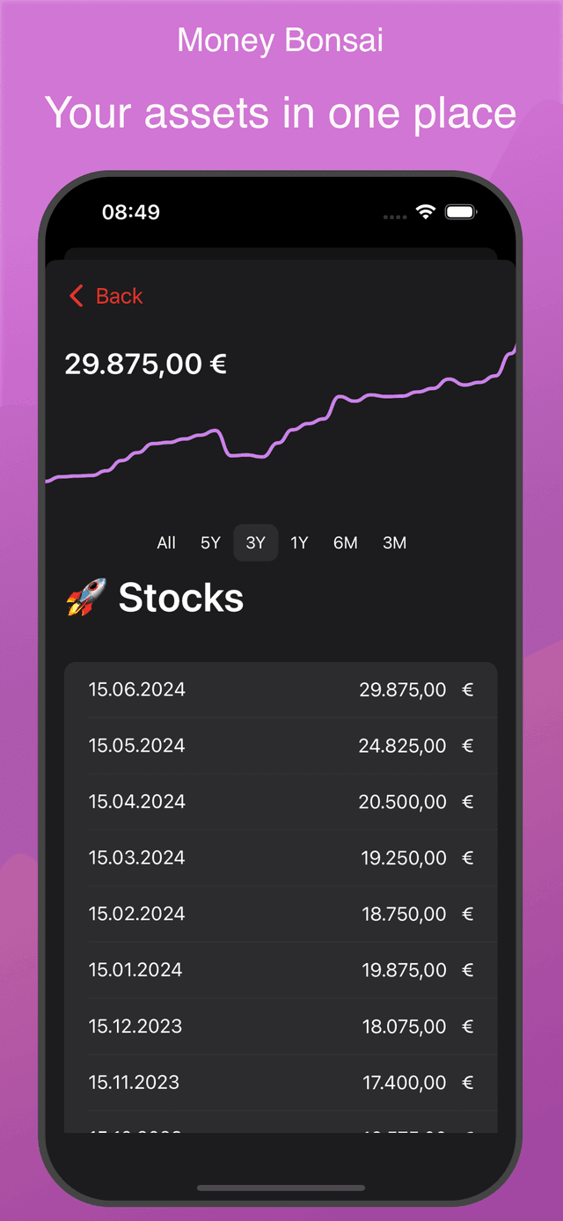Open the 15.05.2024 entry
The image size is (563, 1221).
(280, 747)
